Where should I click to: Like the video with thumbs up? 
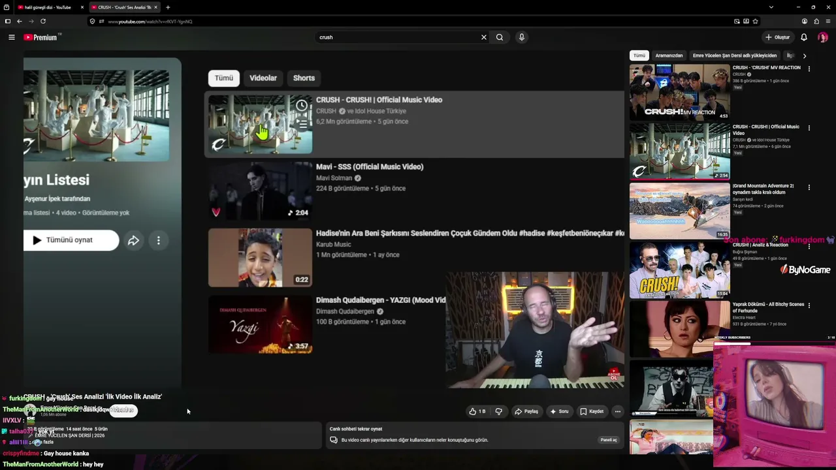tap(477, 411)
